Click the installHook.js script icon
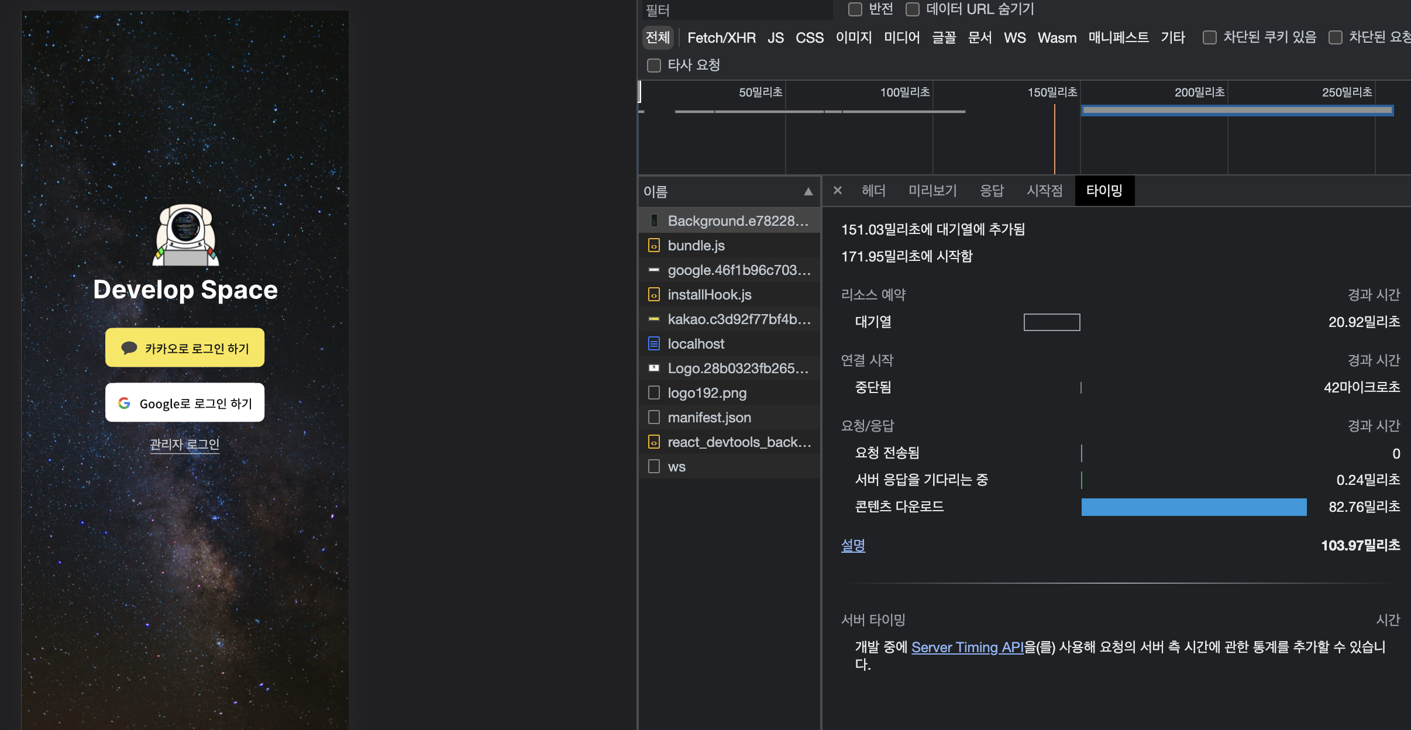Viewport: 1411px width, 730px height. [x=654, y=295]
